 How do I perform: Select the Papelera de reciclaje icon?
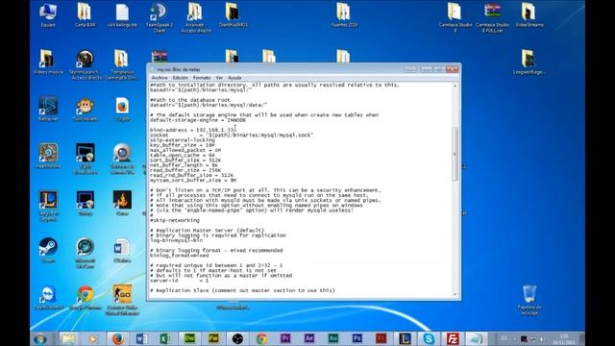(529, 300)
